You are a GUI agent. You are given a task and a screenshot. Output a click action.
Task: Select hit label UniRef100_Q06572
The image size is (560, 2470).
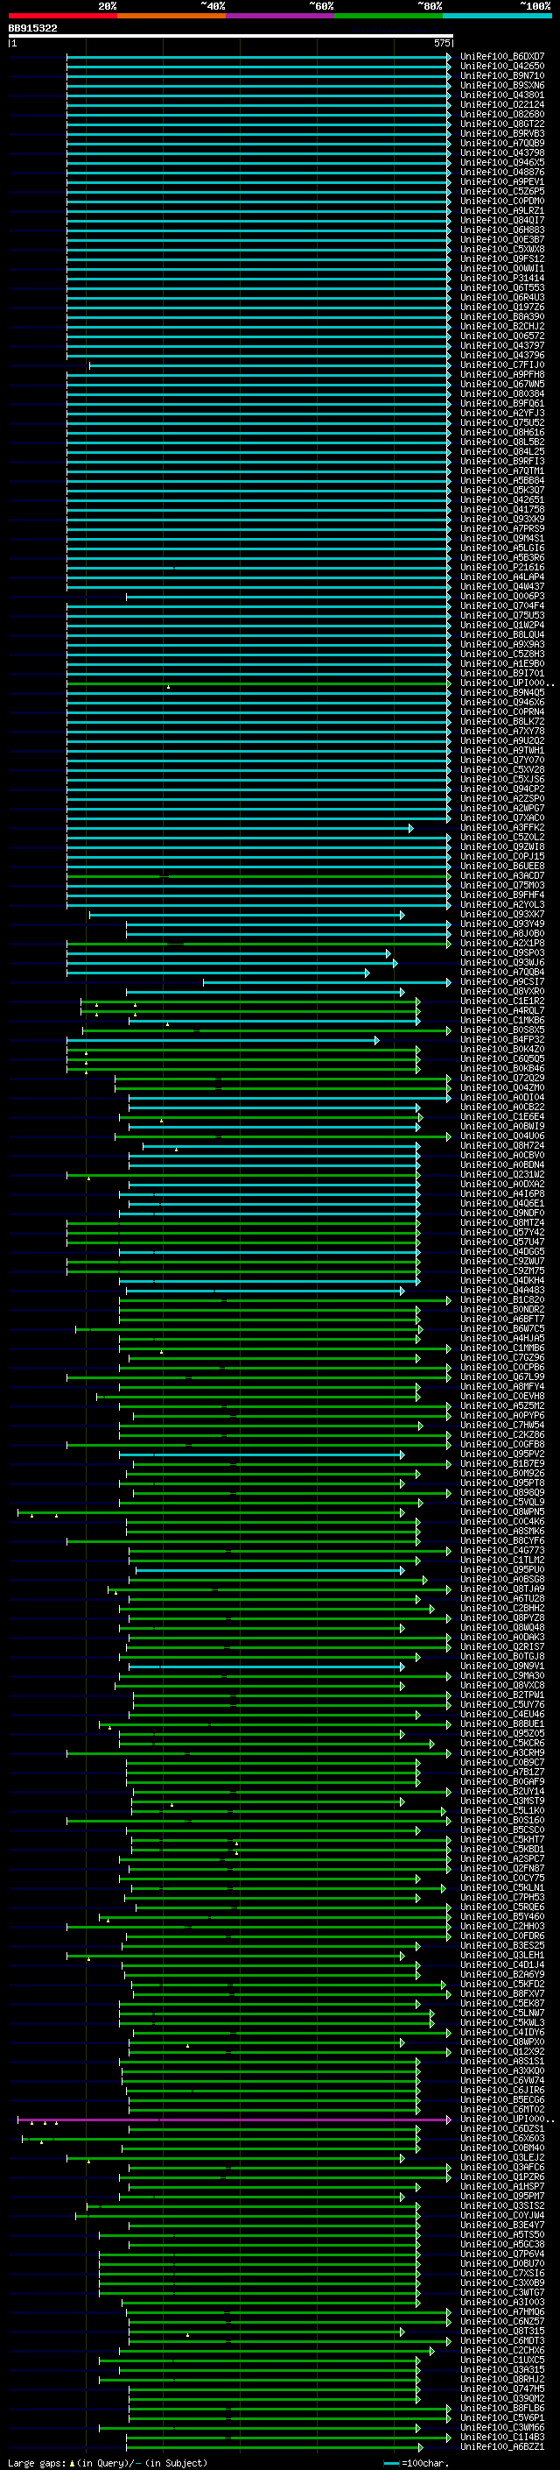pyautogui.click(x=502, y=336)
